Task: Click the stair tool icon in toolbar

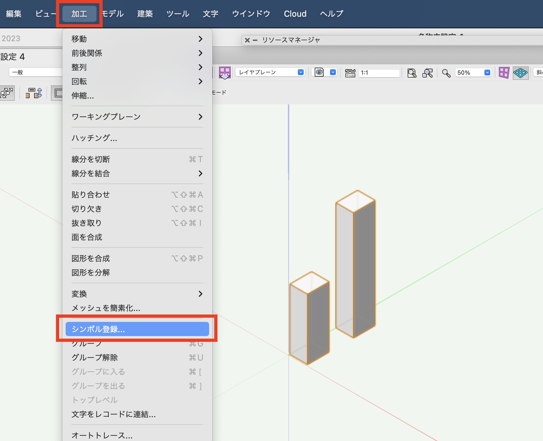Action: (7, 93)
